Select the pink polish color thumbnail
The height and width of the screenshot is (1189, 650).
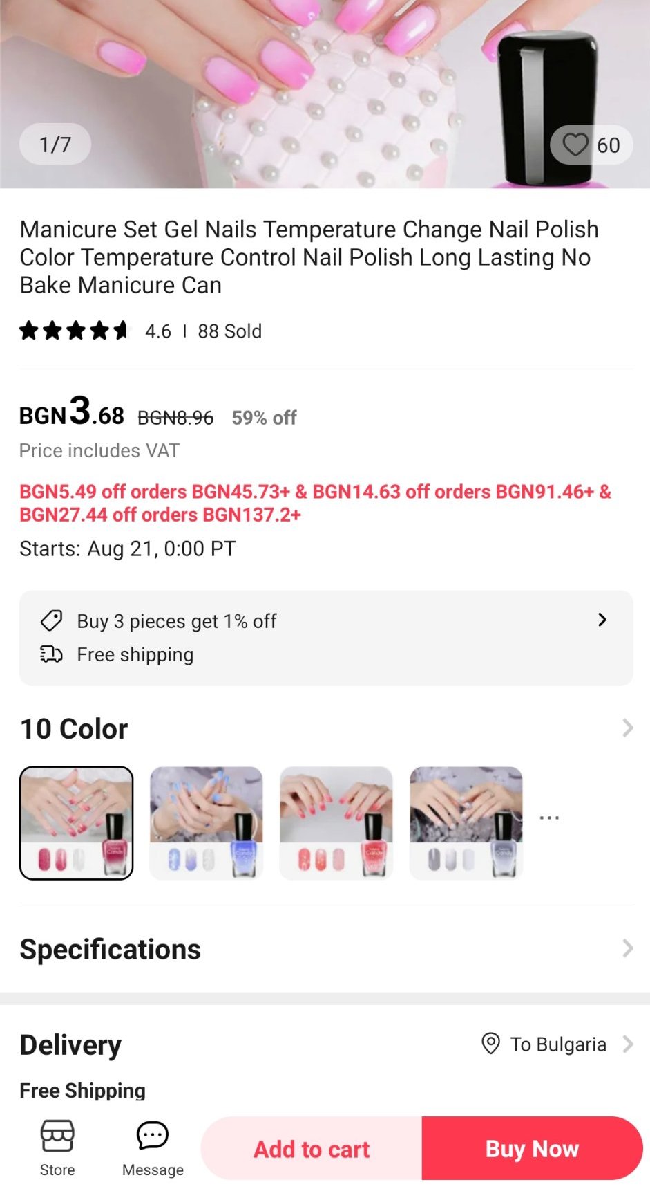click(77, 823)
